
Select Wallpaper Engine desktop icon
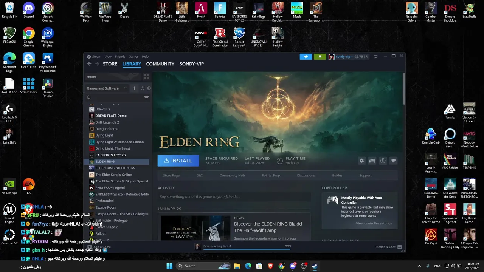(x=48, y=37)
